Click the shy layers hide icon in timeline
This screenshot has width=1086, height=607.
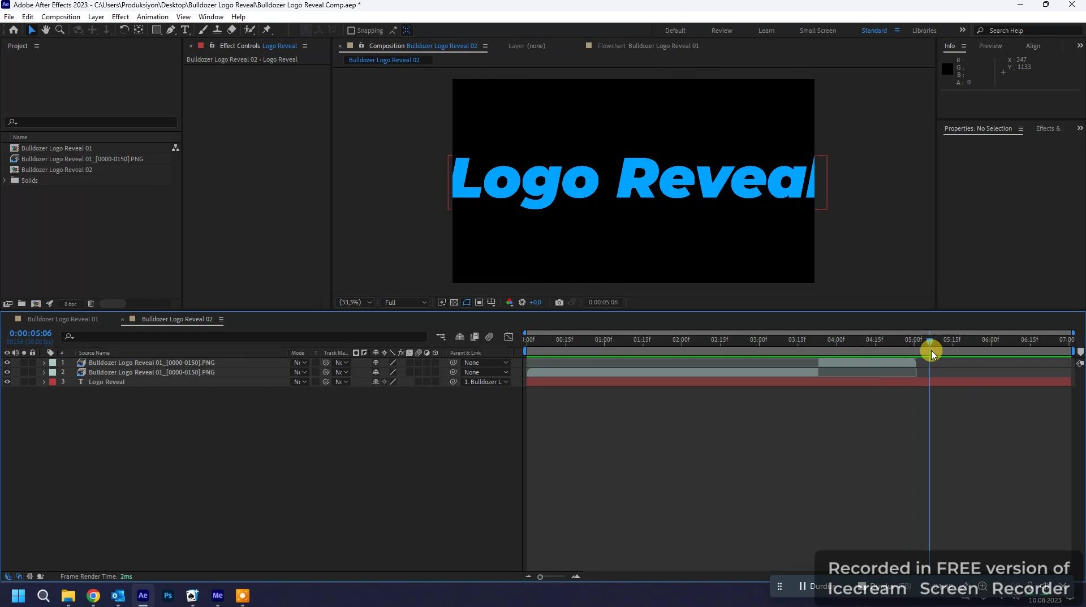click(460, 337)
